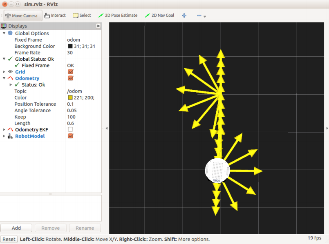Viewport: 329px width, 244px height.
Task: Click the Odometry EKF display icon
Action: tap(10, 130)
